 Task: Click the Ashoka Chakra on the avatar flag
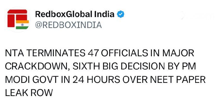click(x=22, y=25)
